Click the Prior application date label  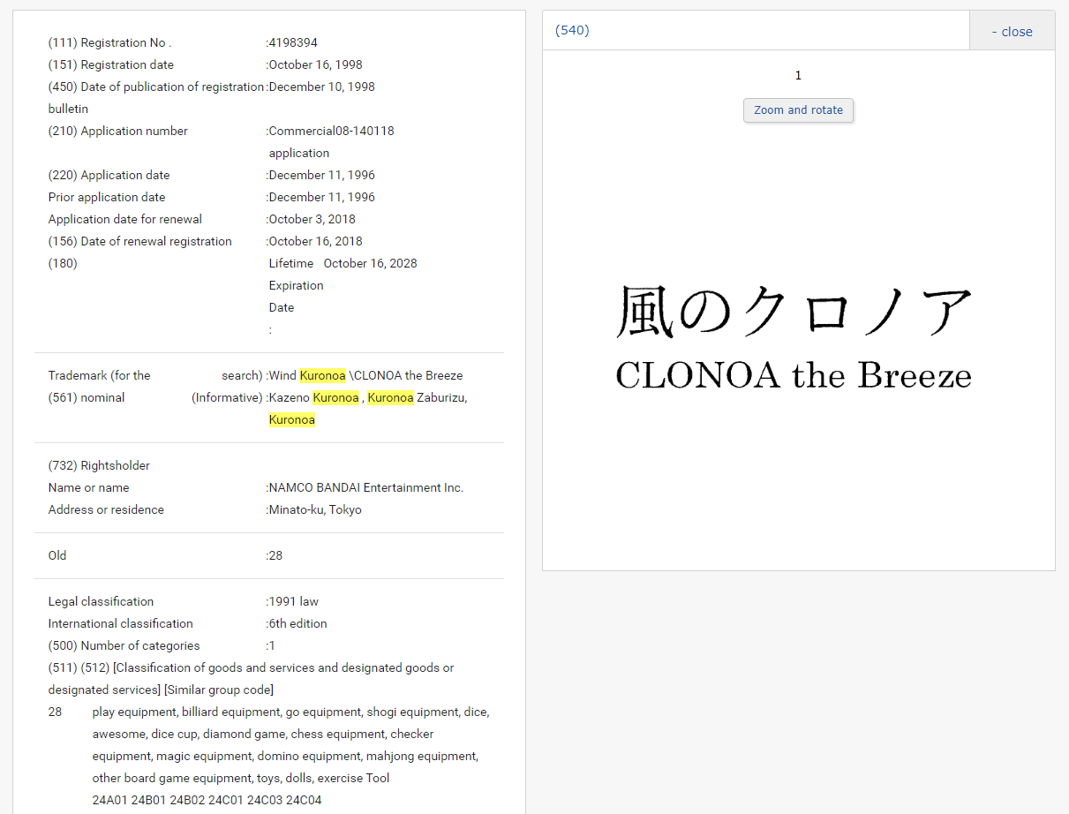107,197
